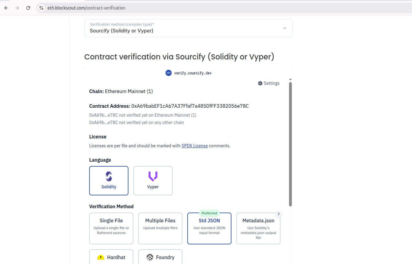Click the Solidity logo icon
The height and width of the screenshot is (264, 412).
click(x=109, y=176)
